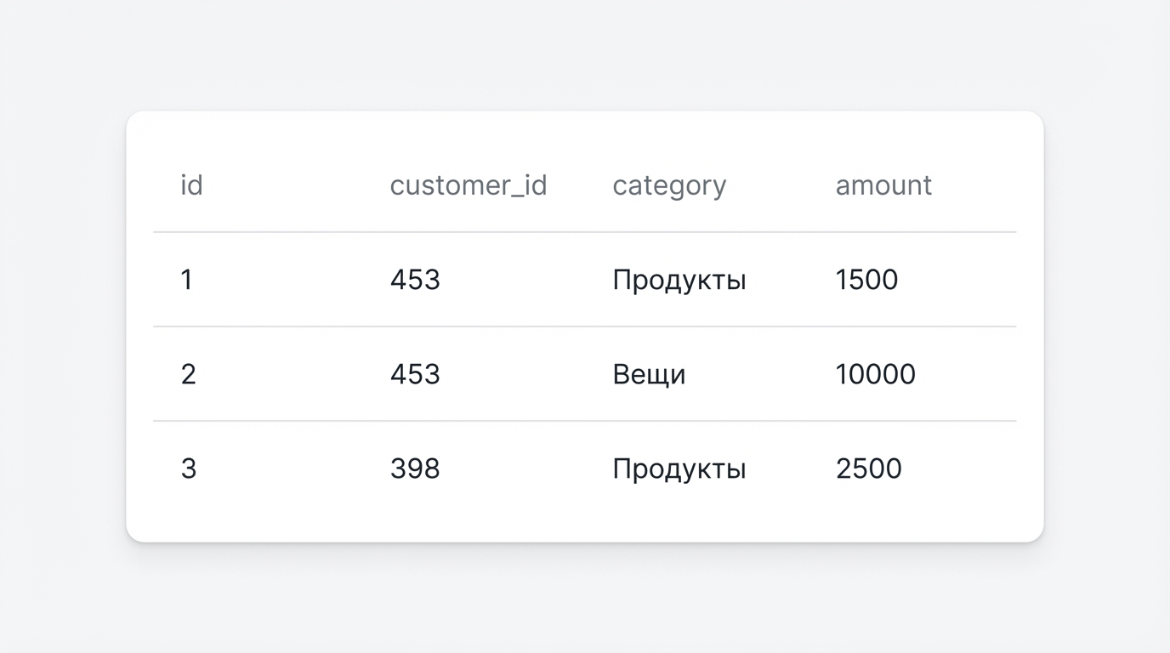Click the white table card area

click(584, 519)
